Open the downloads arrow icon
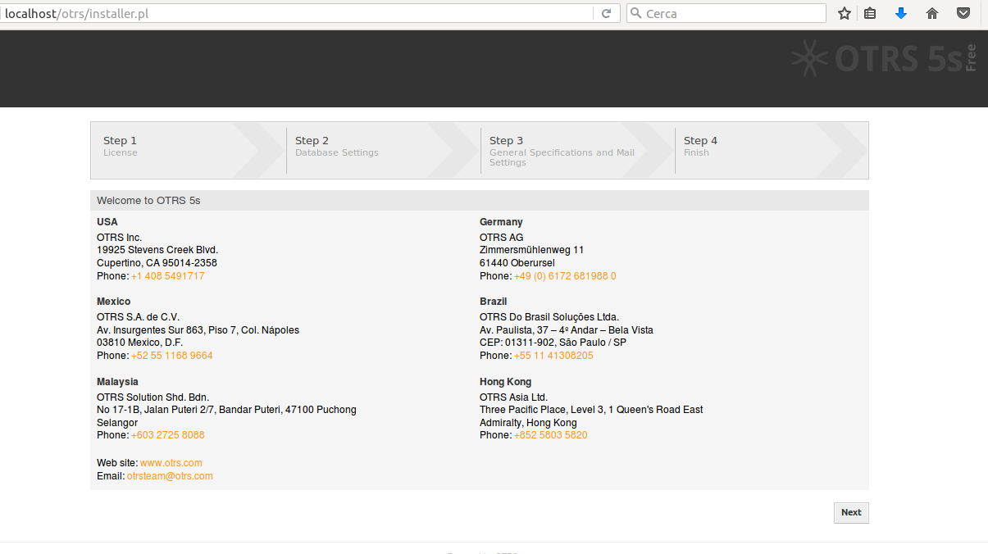This screenshot has height=554, width=988. (x=901, y=13)
